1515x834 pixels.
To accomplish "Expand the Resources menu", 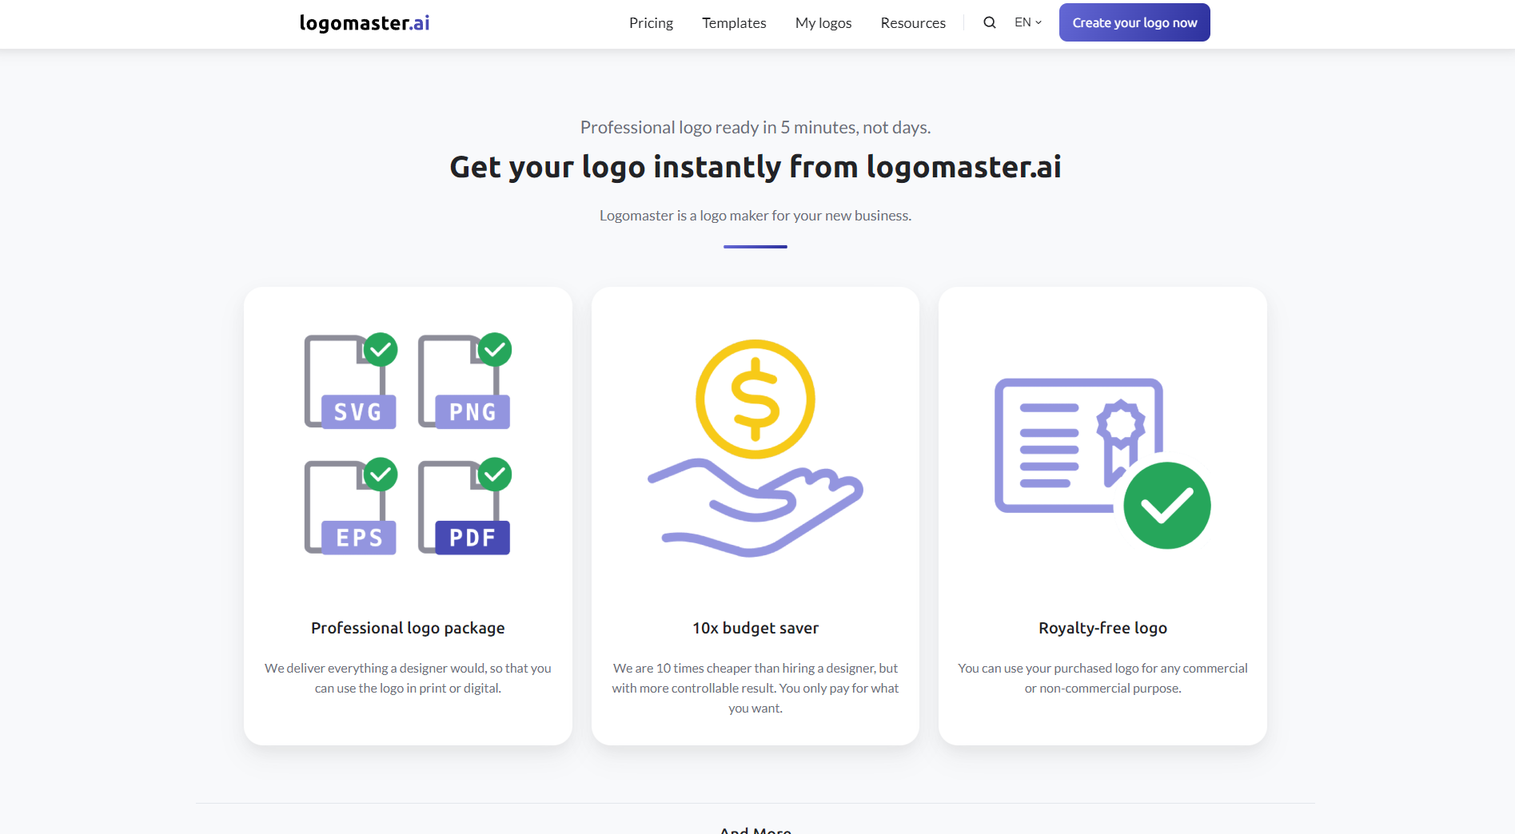I will pyautogui.click(x=912, y=22).
